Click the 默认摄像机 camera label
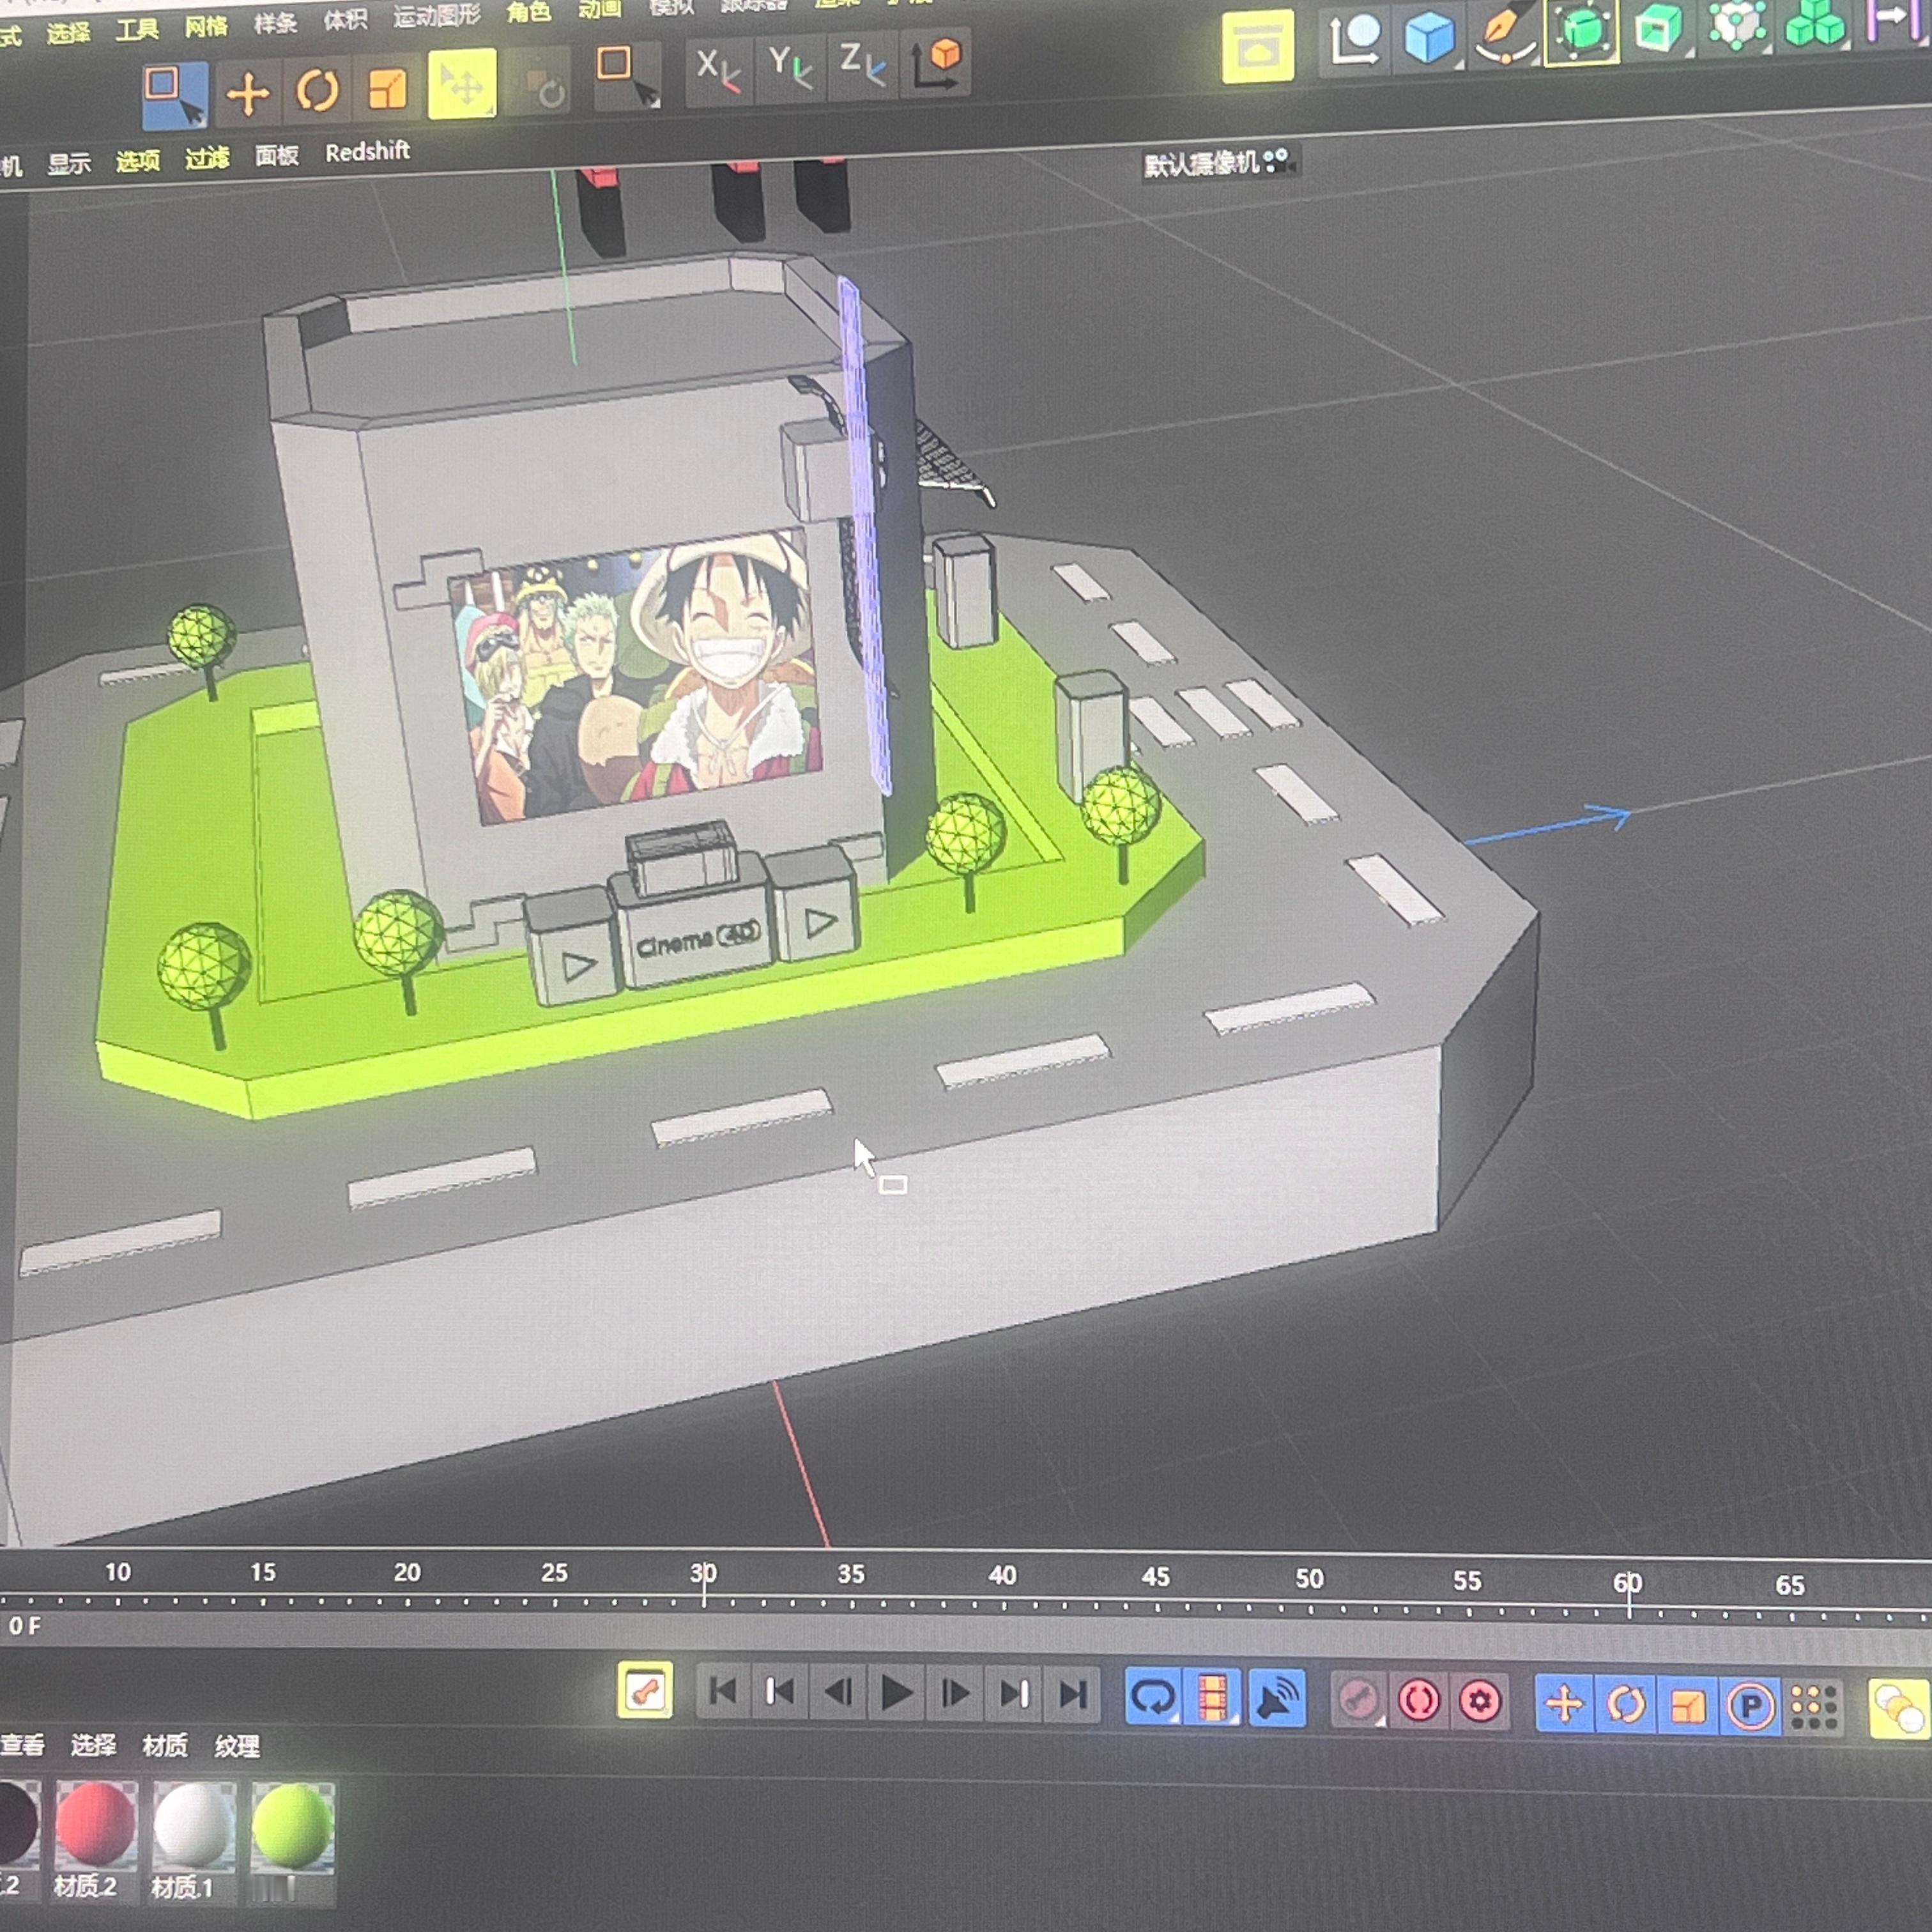The image size is (1932, 1932). (1202, 163)
